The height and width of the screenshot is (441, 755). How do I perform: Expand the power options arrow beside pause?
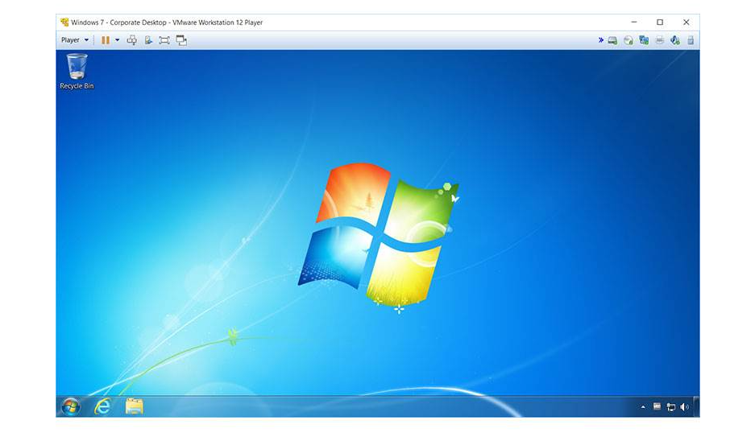(117, 40)
